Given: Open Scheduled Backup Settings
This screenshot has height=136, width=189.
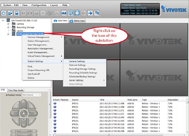Looking at the screenshot, I should (x=85, y=76).
